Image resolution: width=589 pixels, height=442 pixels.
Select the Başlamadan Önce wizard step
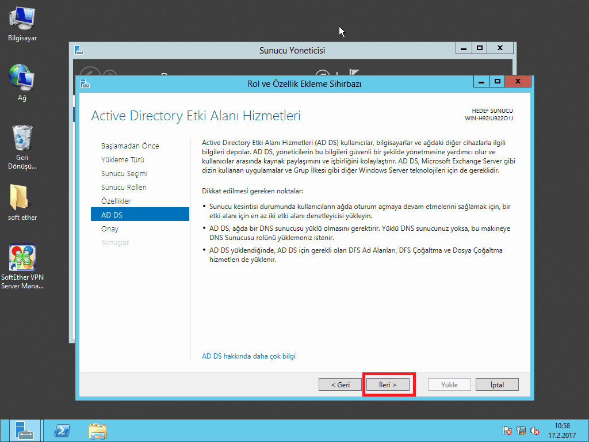coord(130,146)
